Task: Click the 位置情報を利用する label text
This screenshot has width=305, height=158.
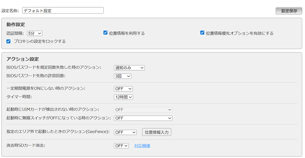Action: point(127,33)
